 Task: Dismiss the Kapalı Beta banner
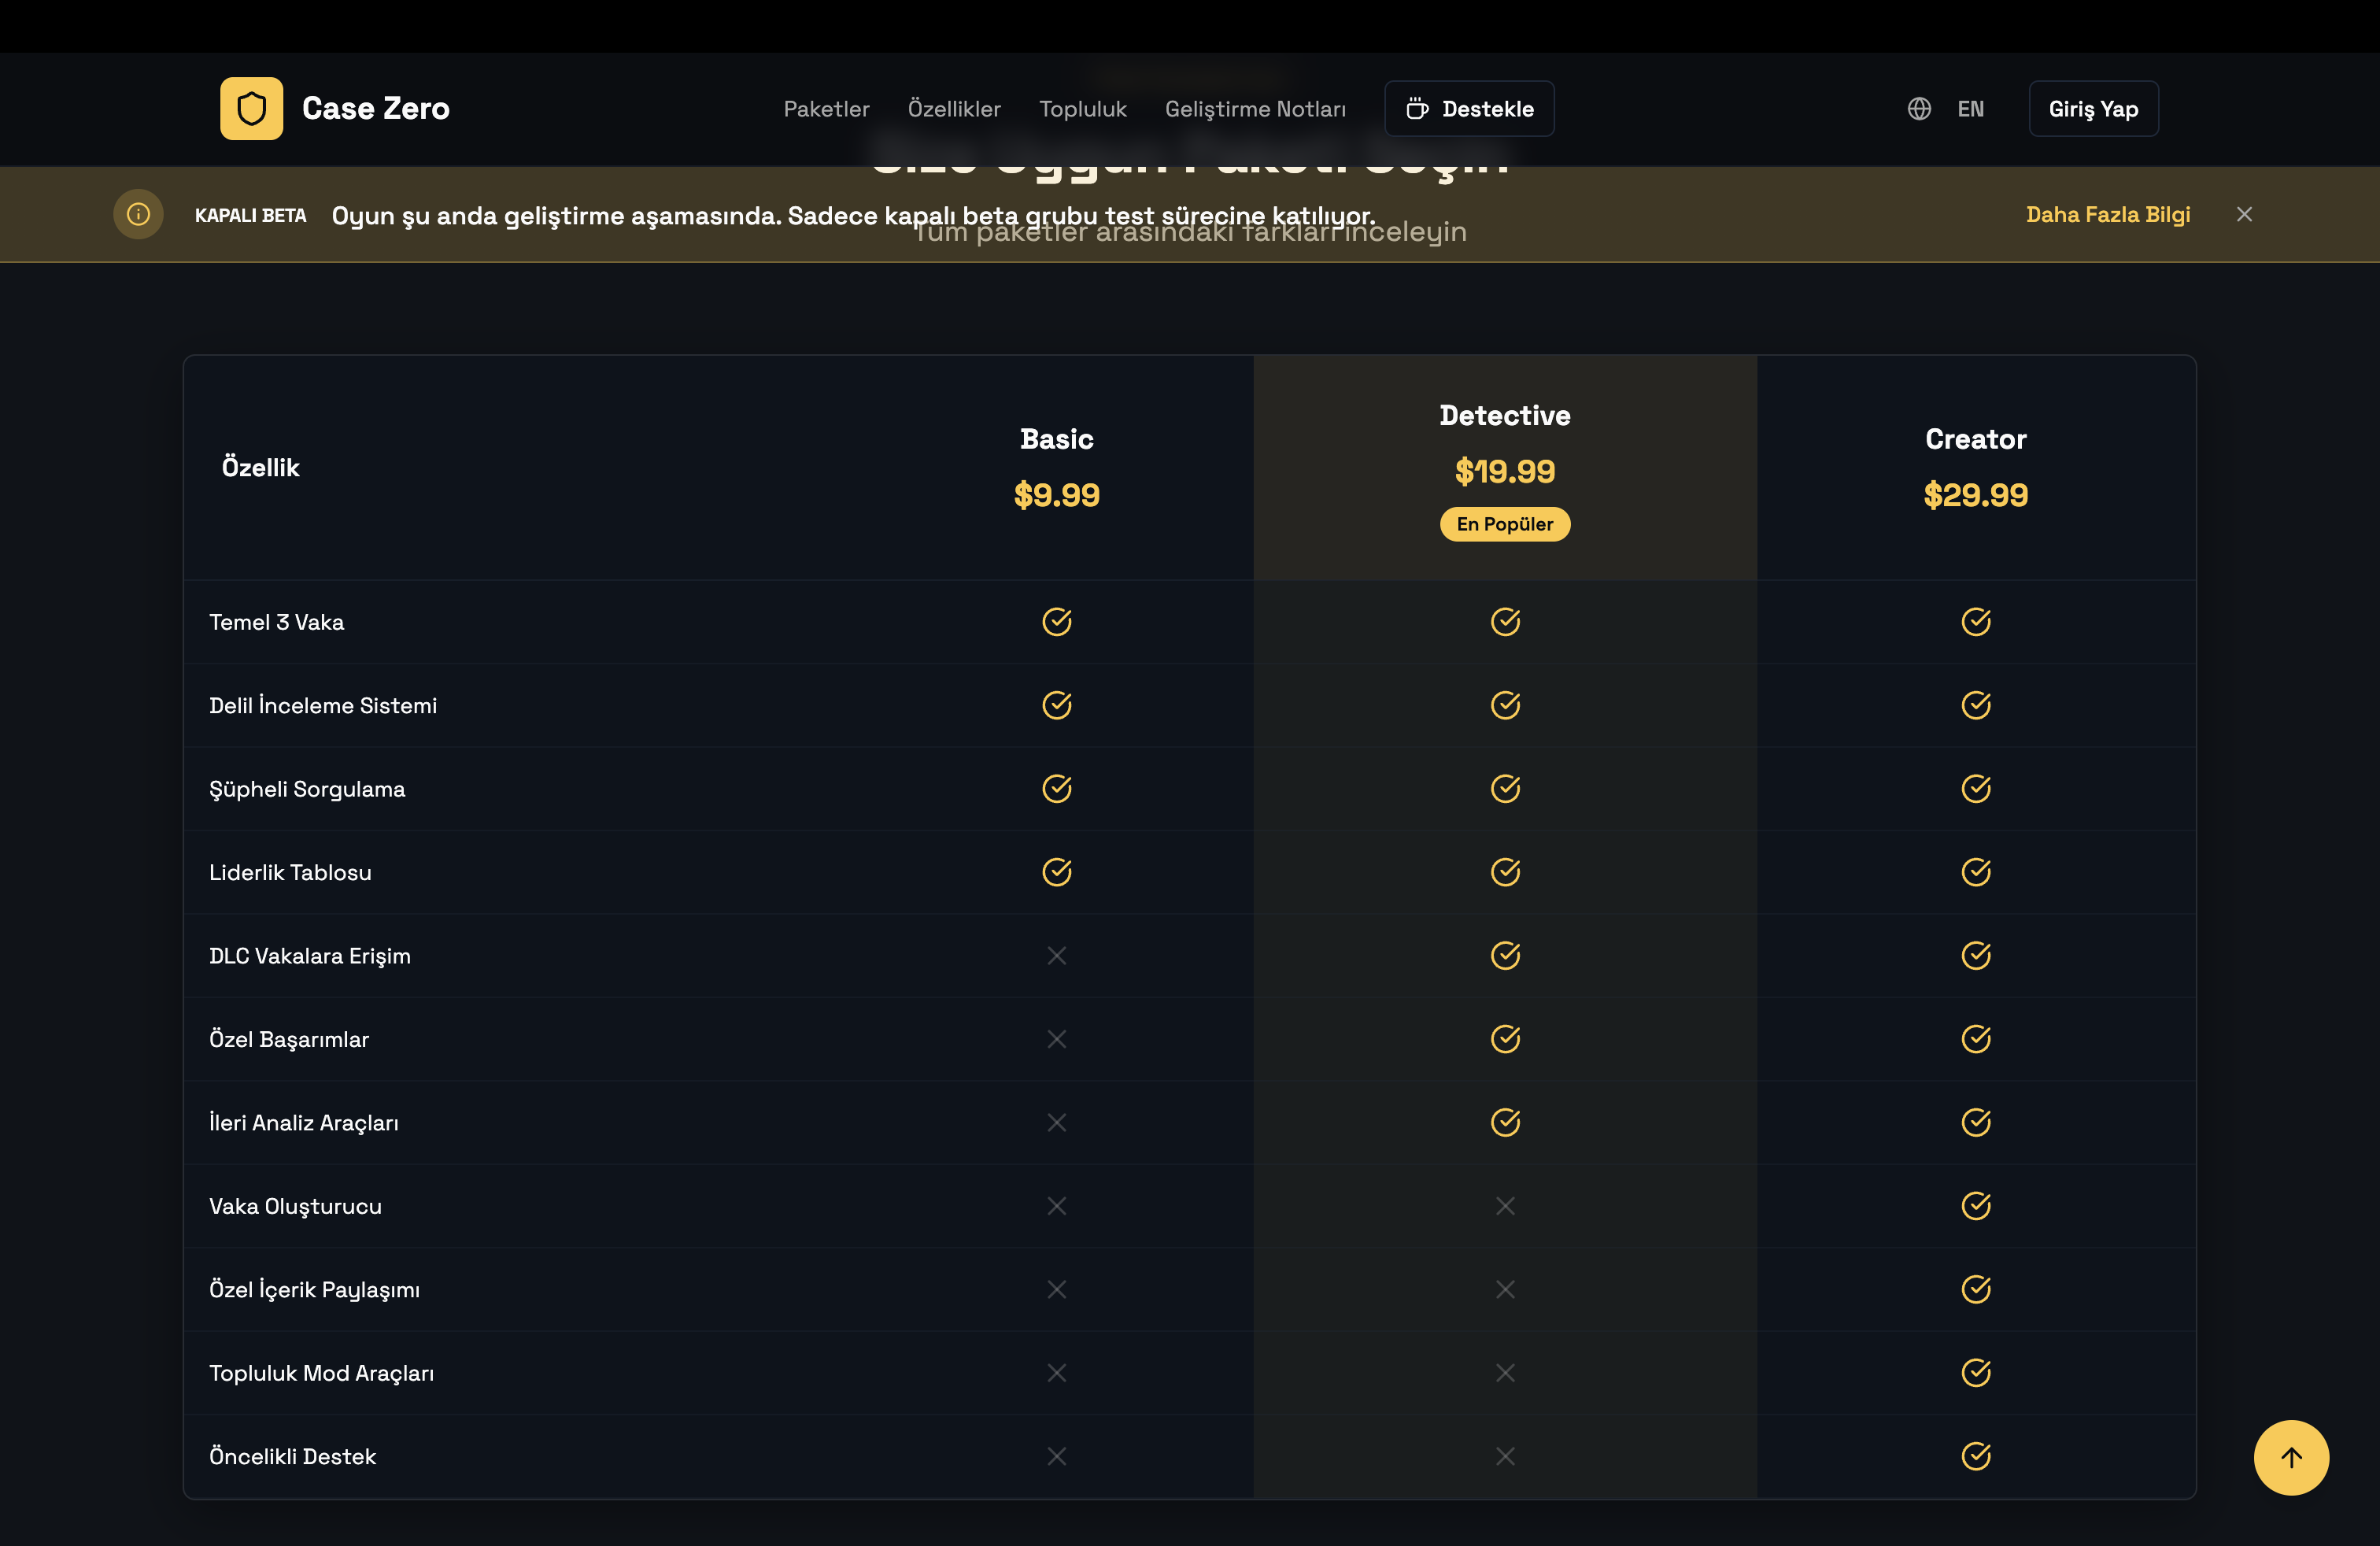2244,214
